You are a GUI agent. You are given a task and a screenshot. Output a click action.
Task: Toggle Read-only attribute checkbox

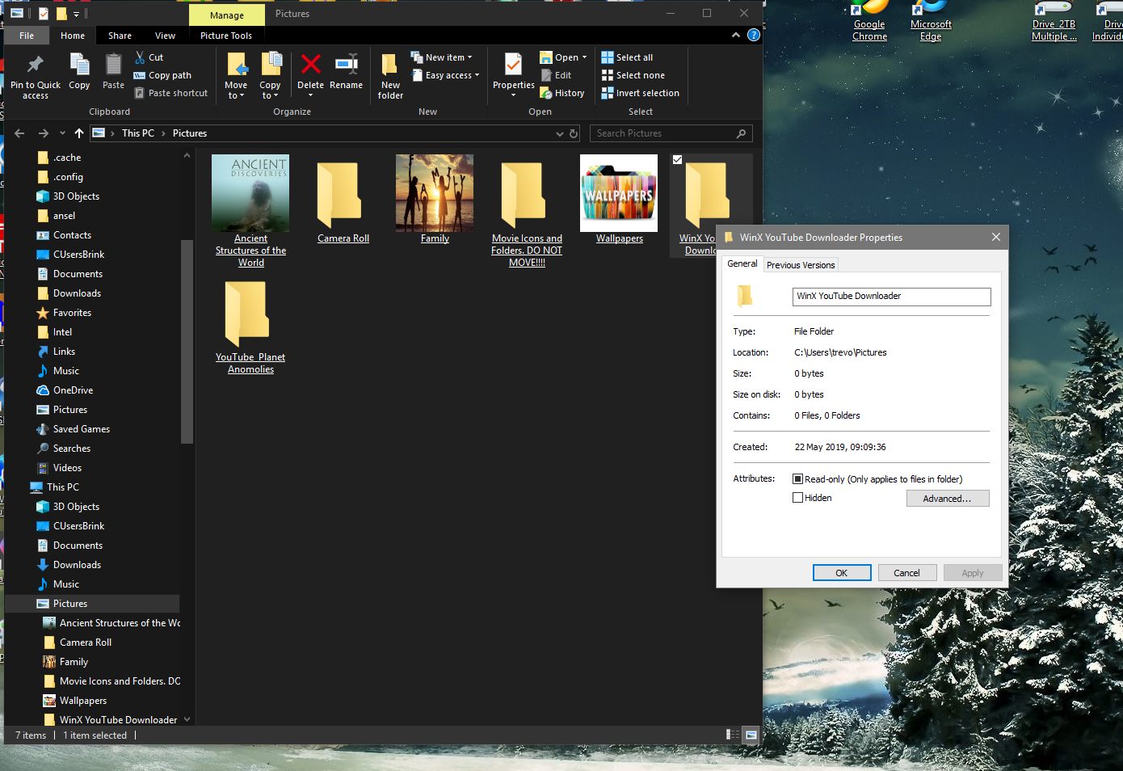(x=797, y=479)
